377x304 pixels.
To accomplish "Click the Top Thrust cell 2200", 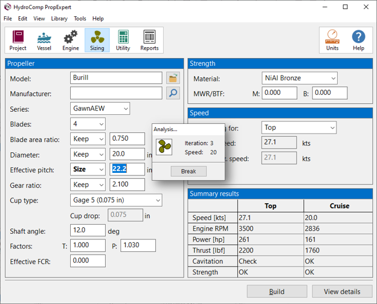I will pos(271,250).
